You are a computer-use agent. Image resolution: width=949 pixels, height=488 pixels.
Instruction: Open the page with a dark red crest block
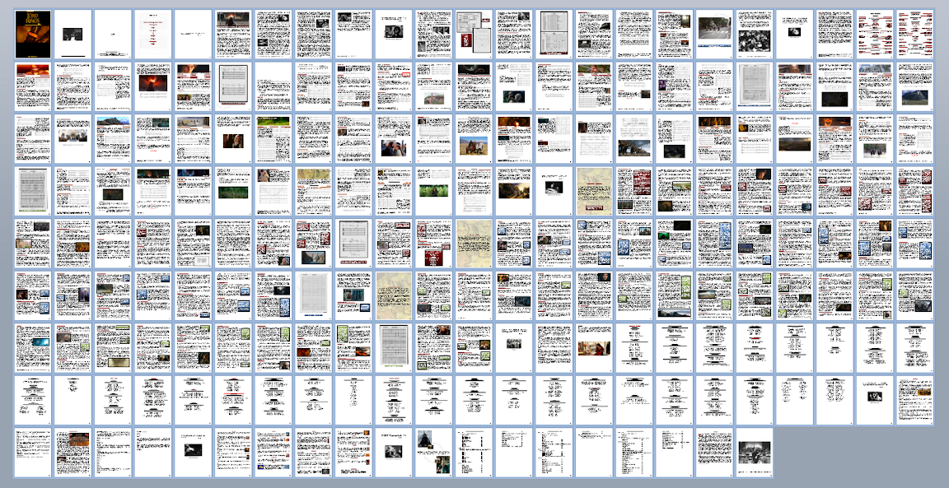point(433,243)
